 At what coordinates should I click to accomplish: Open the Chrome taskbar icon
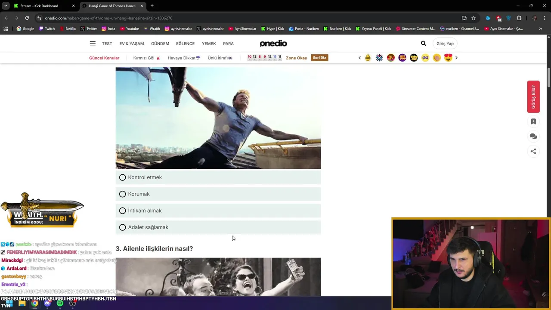click(34, 303)
